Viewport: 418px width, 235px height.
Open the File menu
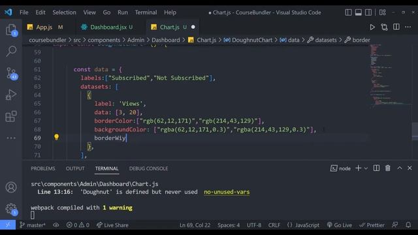(x=24, y=12)
